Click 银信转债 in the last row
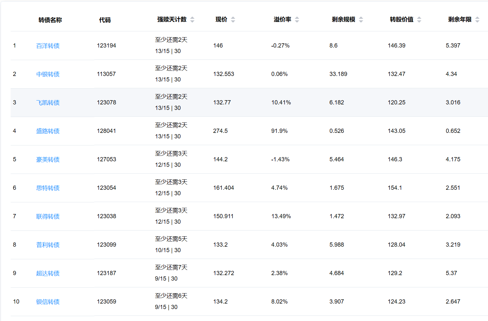 48,302
